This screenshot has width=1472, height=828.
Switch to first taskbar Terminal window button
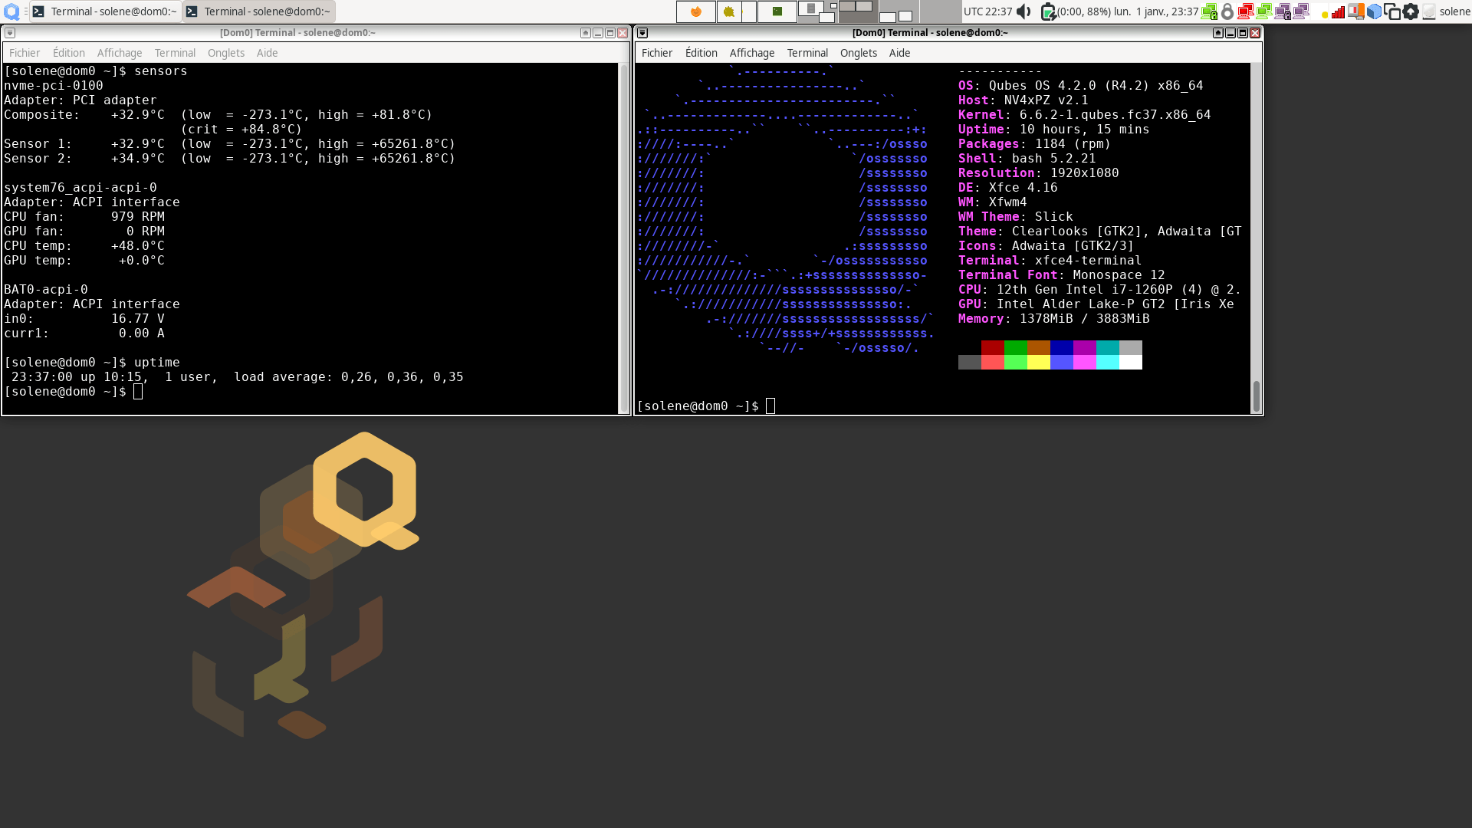(106, 11)
